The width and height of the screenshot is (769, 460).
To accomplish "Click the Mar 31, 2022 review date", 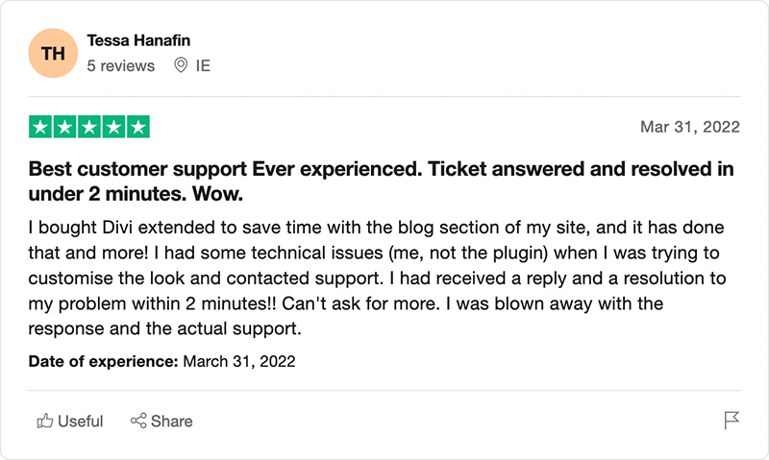I will (x=690, y=127).
